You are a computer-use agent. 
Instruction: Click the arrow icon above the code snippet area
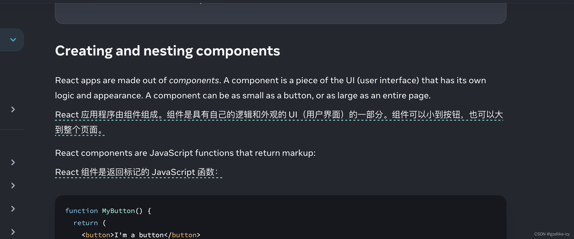(x=13, y=208)
